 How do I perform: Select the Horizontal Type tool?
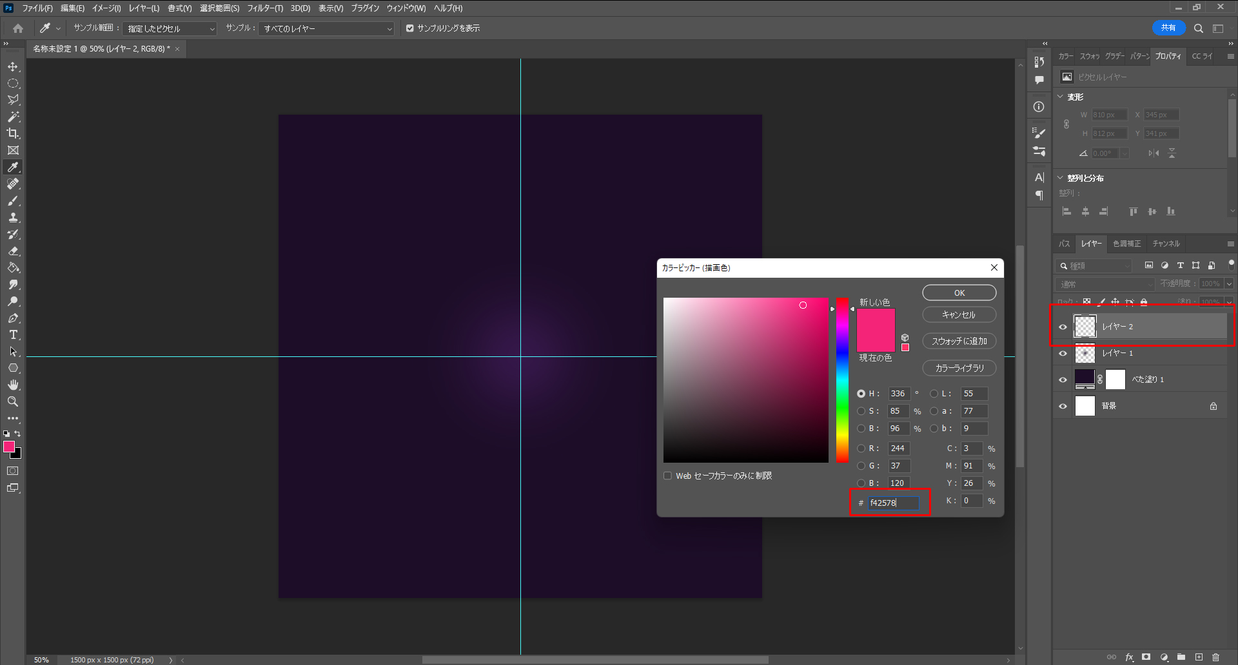(13, 335)
